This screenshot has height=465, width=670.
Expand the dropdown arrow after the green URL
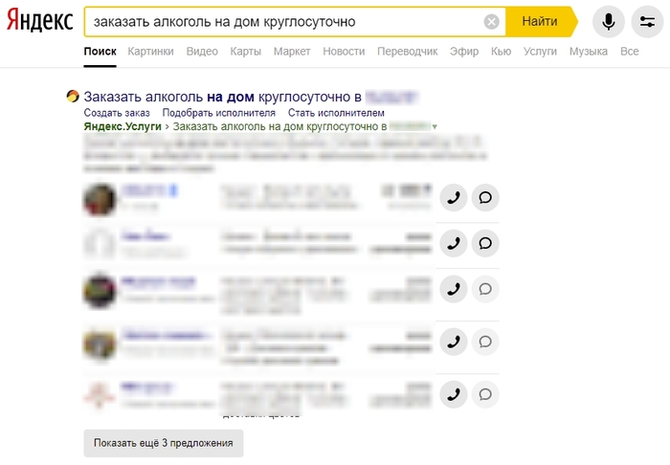click(x=435, y=127)
